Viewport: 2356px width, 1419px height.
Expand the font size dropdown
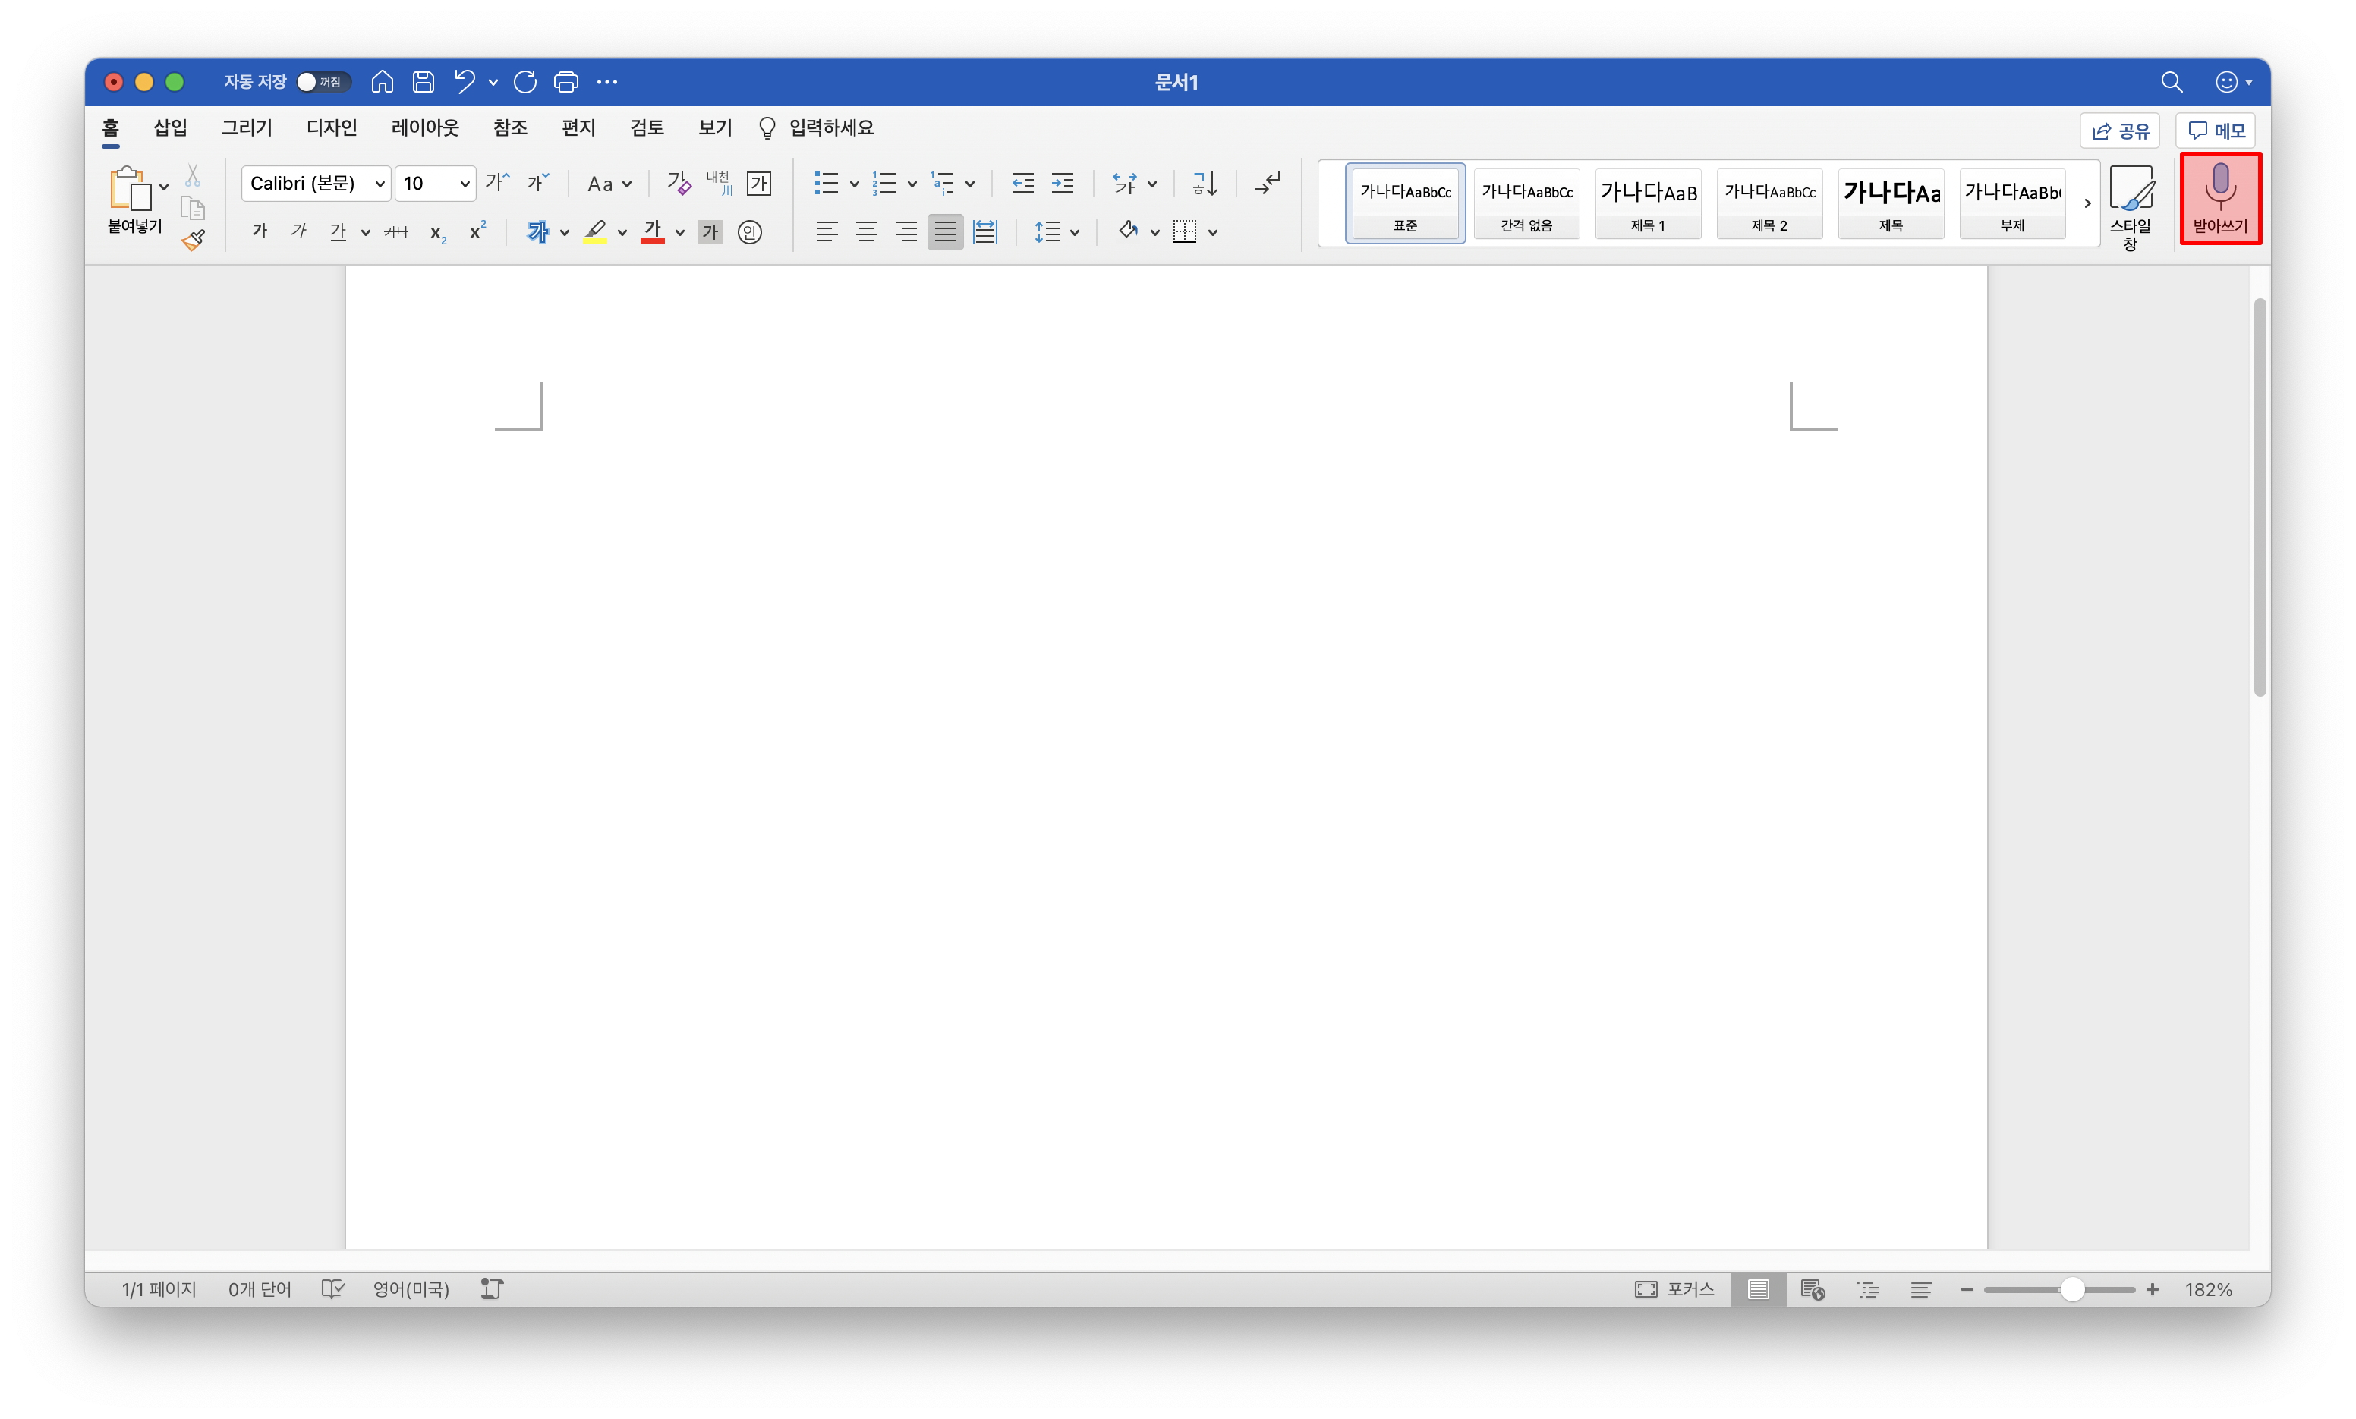(465, 184)
